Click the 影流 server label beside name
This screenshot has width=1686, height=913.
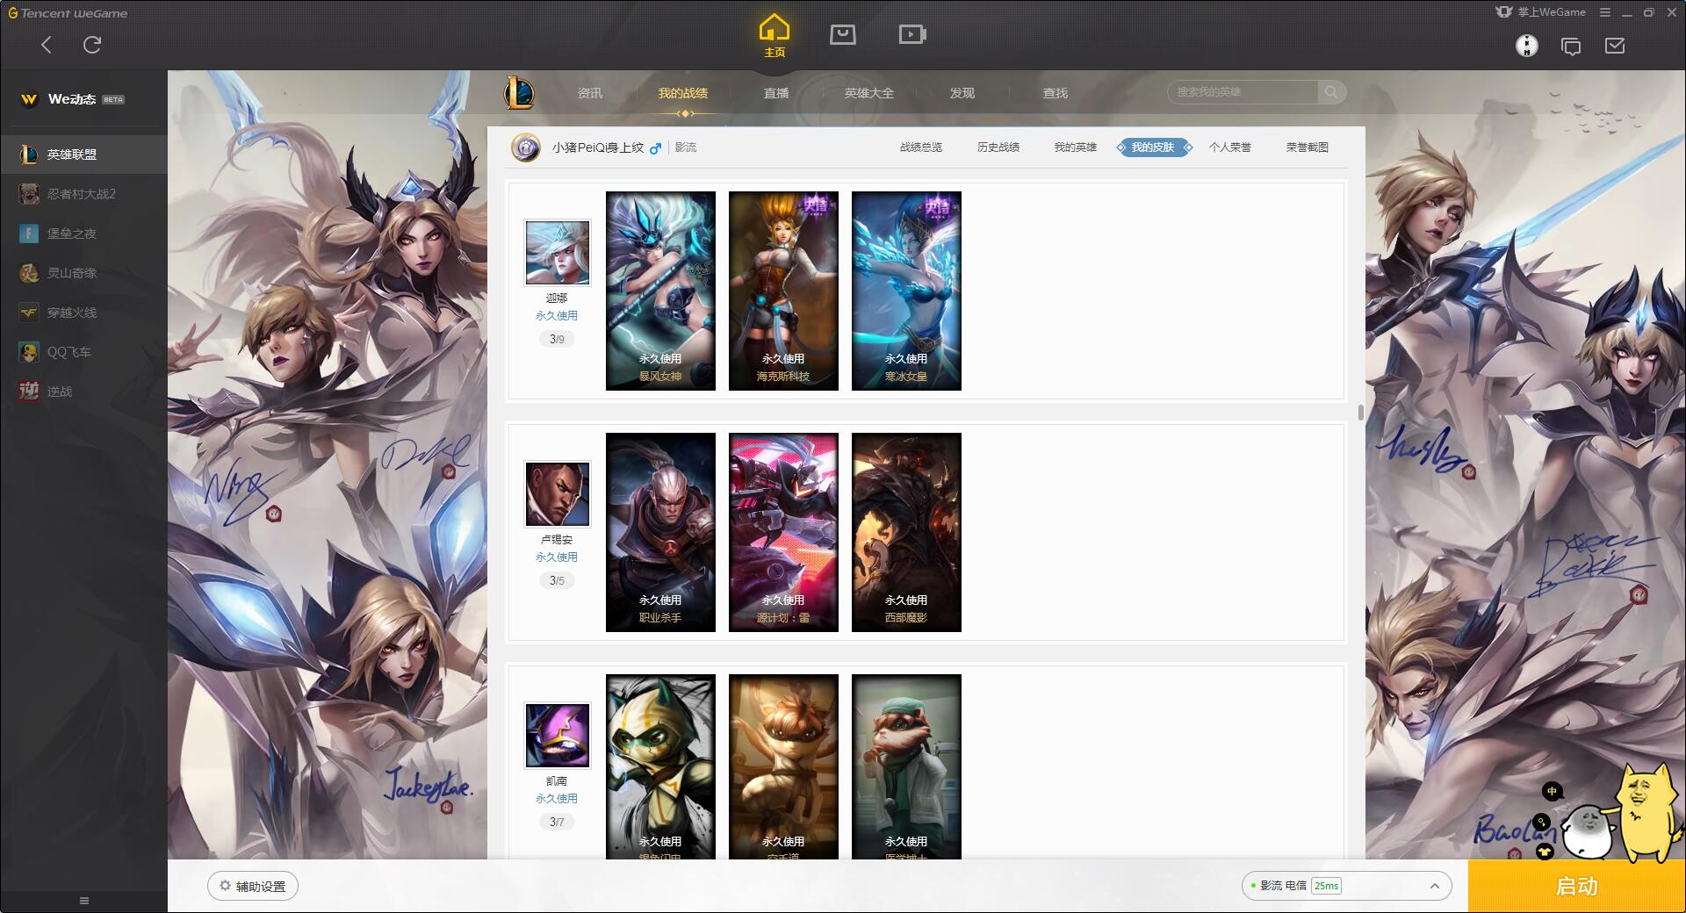[686, 147]
